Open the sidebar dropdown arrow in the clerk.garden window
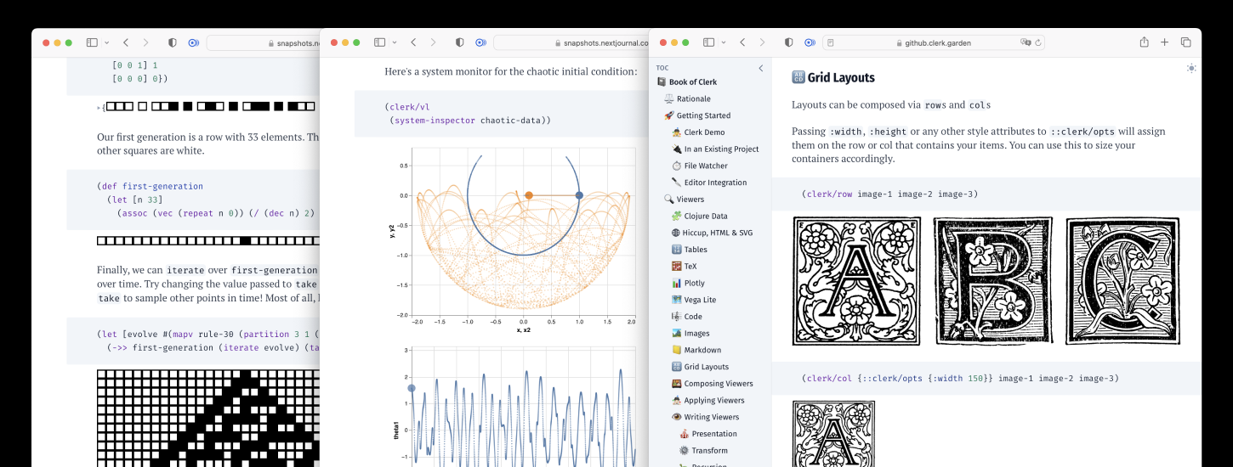Screen dimensions: 1233x467 724,42
